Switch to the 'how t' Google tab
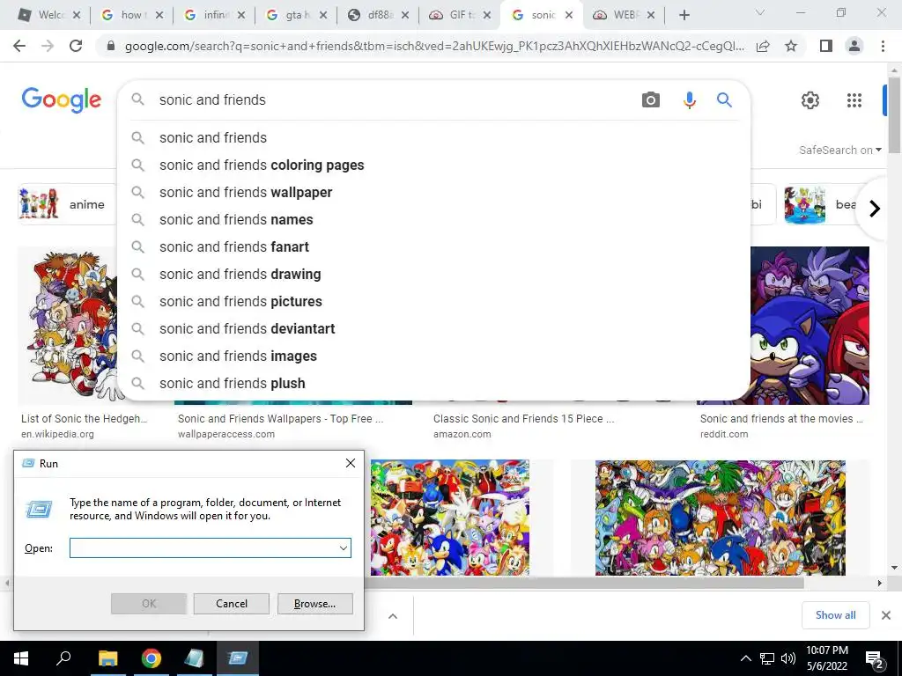Viewport: 902px width, 676px height. [x=132, y=16]
